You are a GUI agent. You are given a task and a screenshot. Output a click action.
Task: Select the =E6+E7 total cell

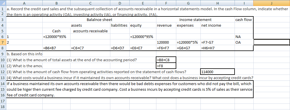pyautogui.click(x=143, y=48)
